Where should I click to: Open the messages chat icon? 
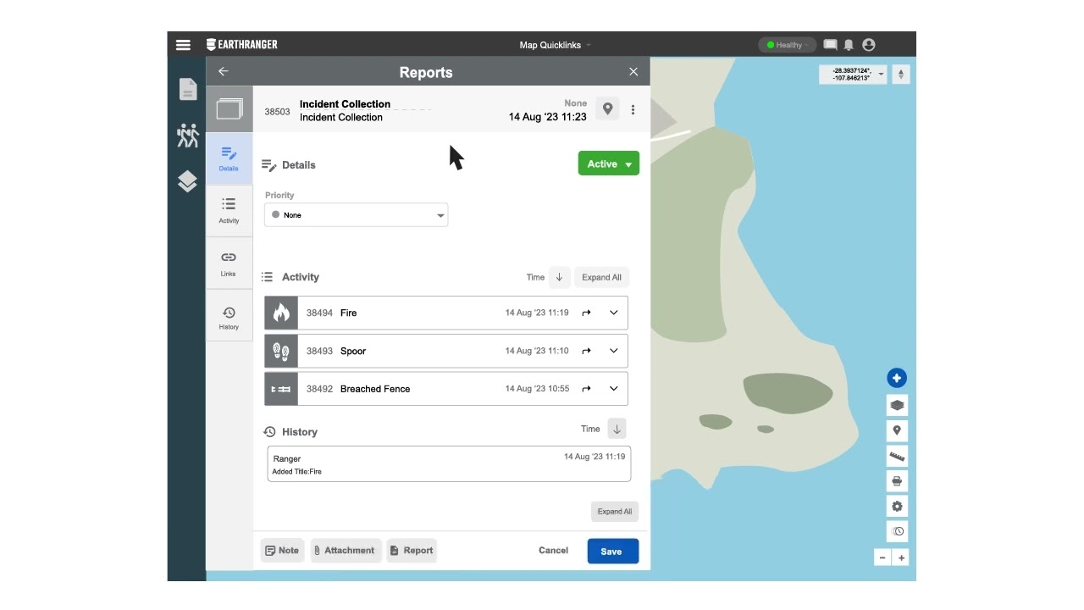[x=831, y=45]
